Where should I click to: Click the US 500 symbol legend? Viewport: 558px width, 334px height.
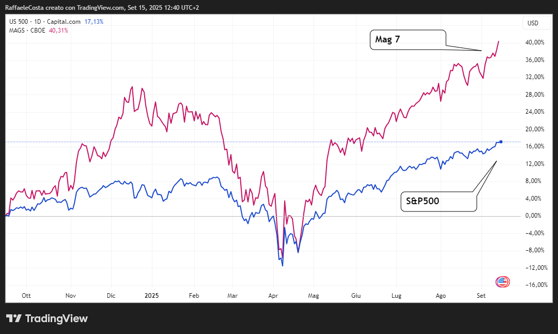point(45,22)
